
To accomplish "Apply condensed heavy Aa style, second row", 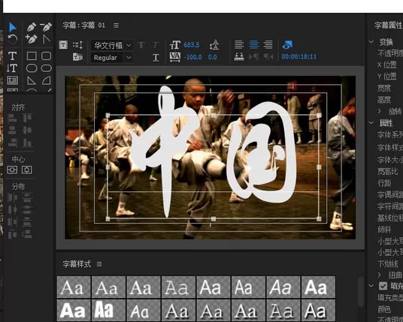I will click(x=108, y=310).
